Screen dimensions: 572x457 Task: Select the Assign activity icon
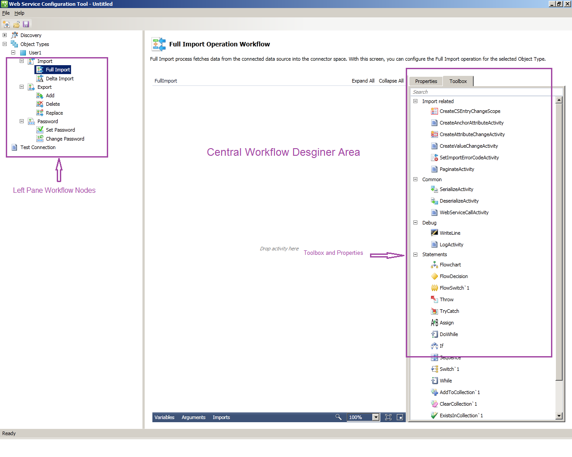click(434, 323)
